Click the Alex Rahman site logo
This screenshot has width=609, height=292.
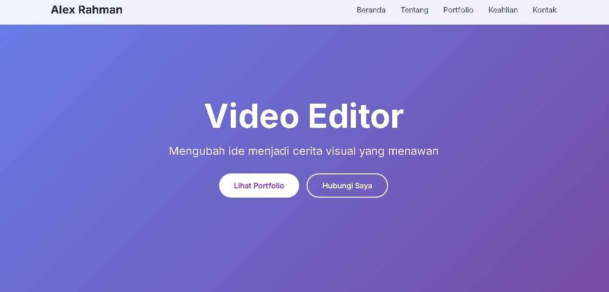click(87, 10)
